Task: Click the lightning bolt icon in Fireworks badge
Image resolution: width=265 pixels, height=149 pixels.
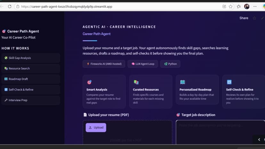Action: point(88,64)
